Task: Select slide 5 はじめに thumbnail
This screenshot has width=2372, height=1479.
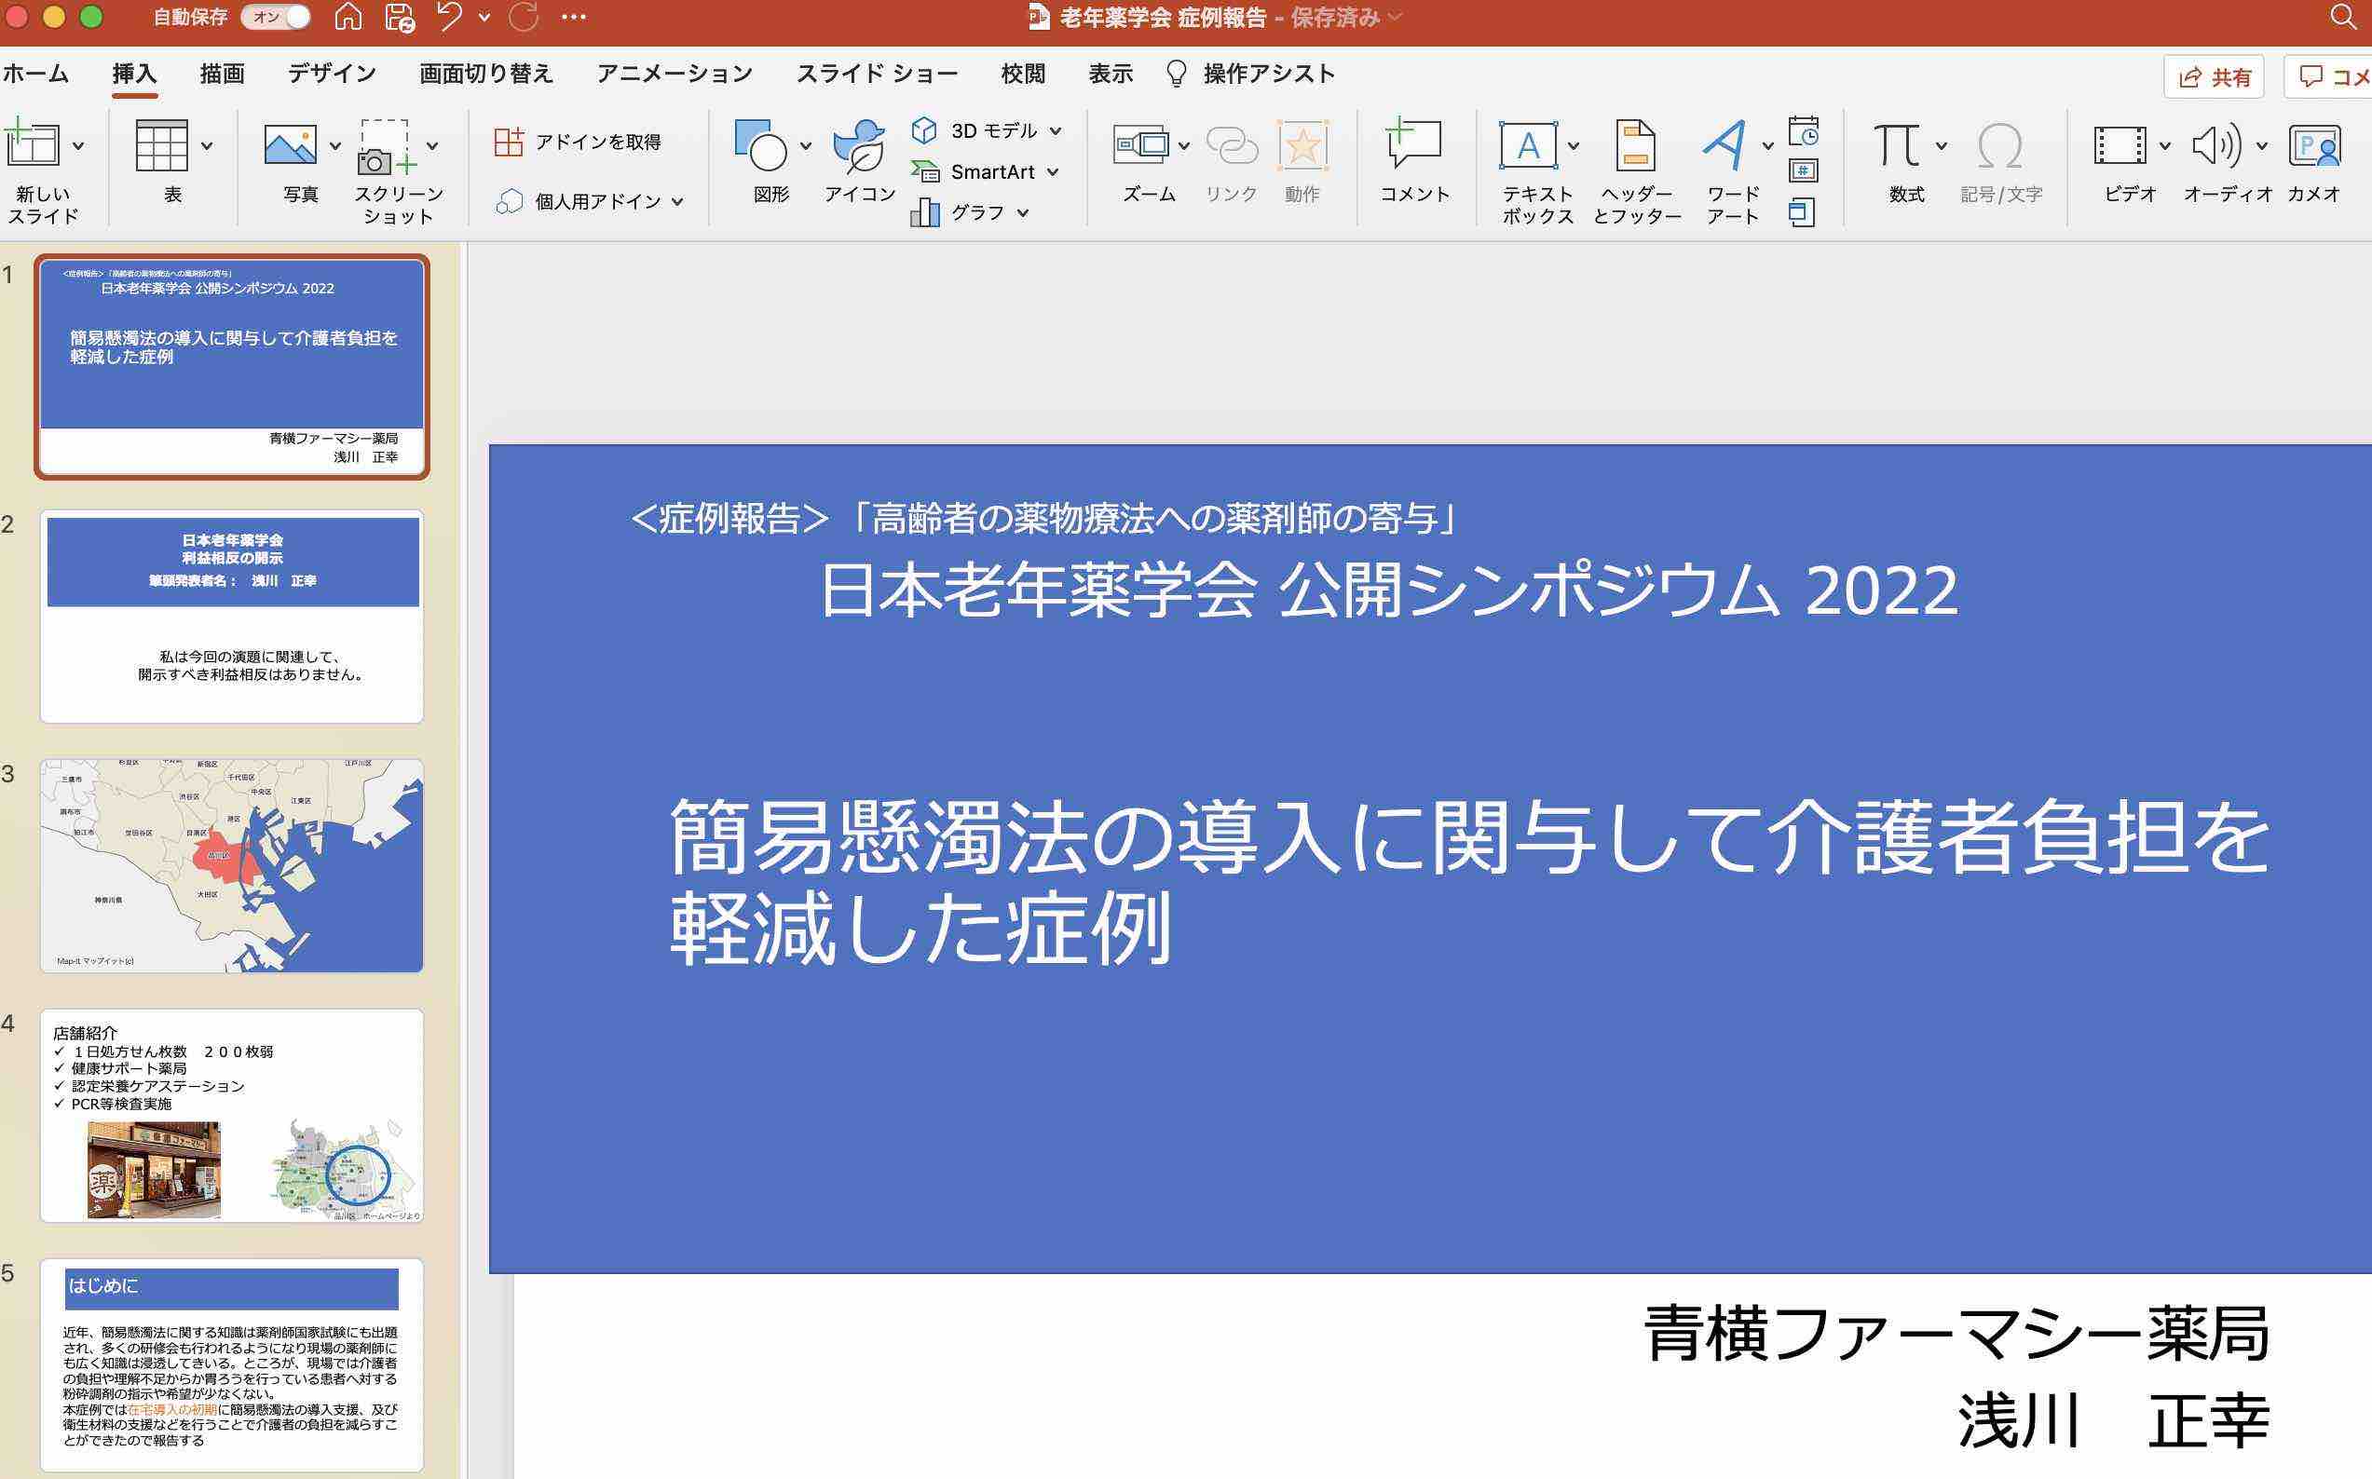Action: click(232, 1365)
